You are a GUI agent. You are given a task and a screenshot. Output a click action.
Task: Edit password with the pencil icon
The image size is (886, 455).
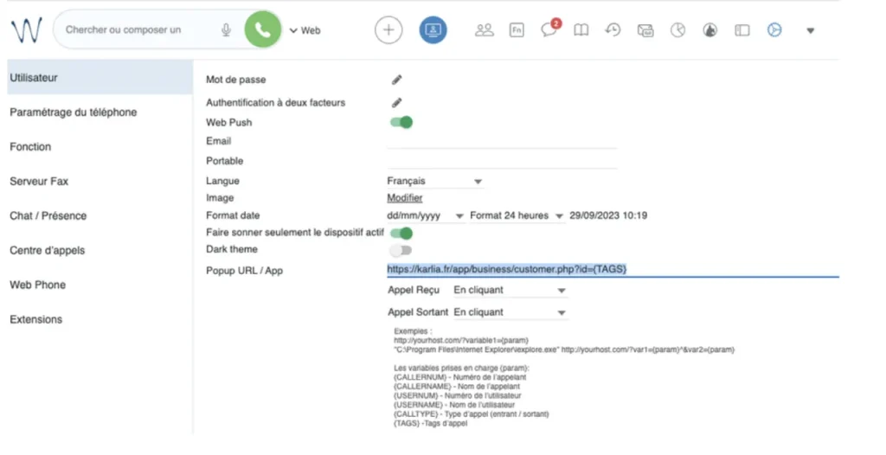point(397,80)
